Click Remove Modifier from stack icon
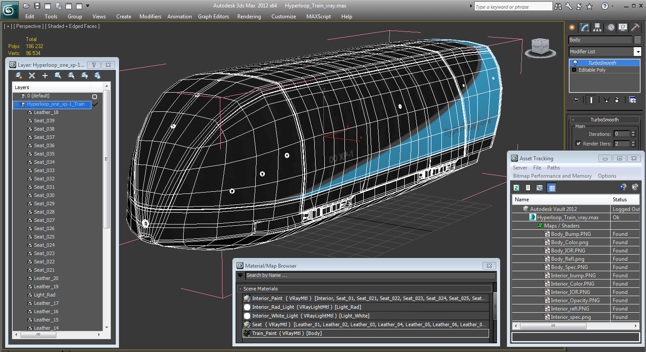Viewport: 646px width, 352px height. tap(617, 100)
